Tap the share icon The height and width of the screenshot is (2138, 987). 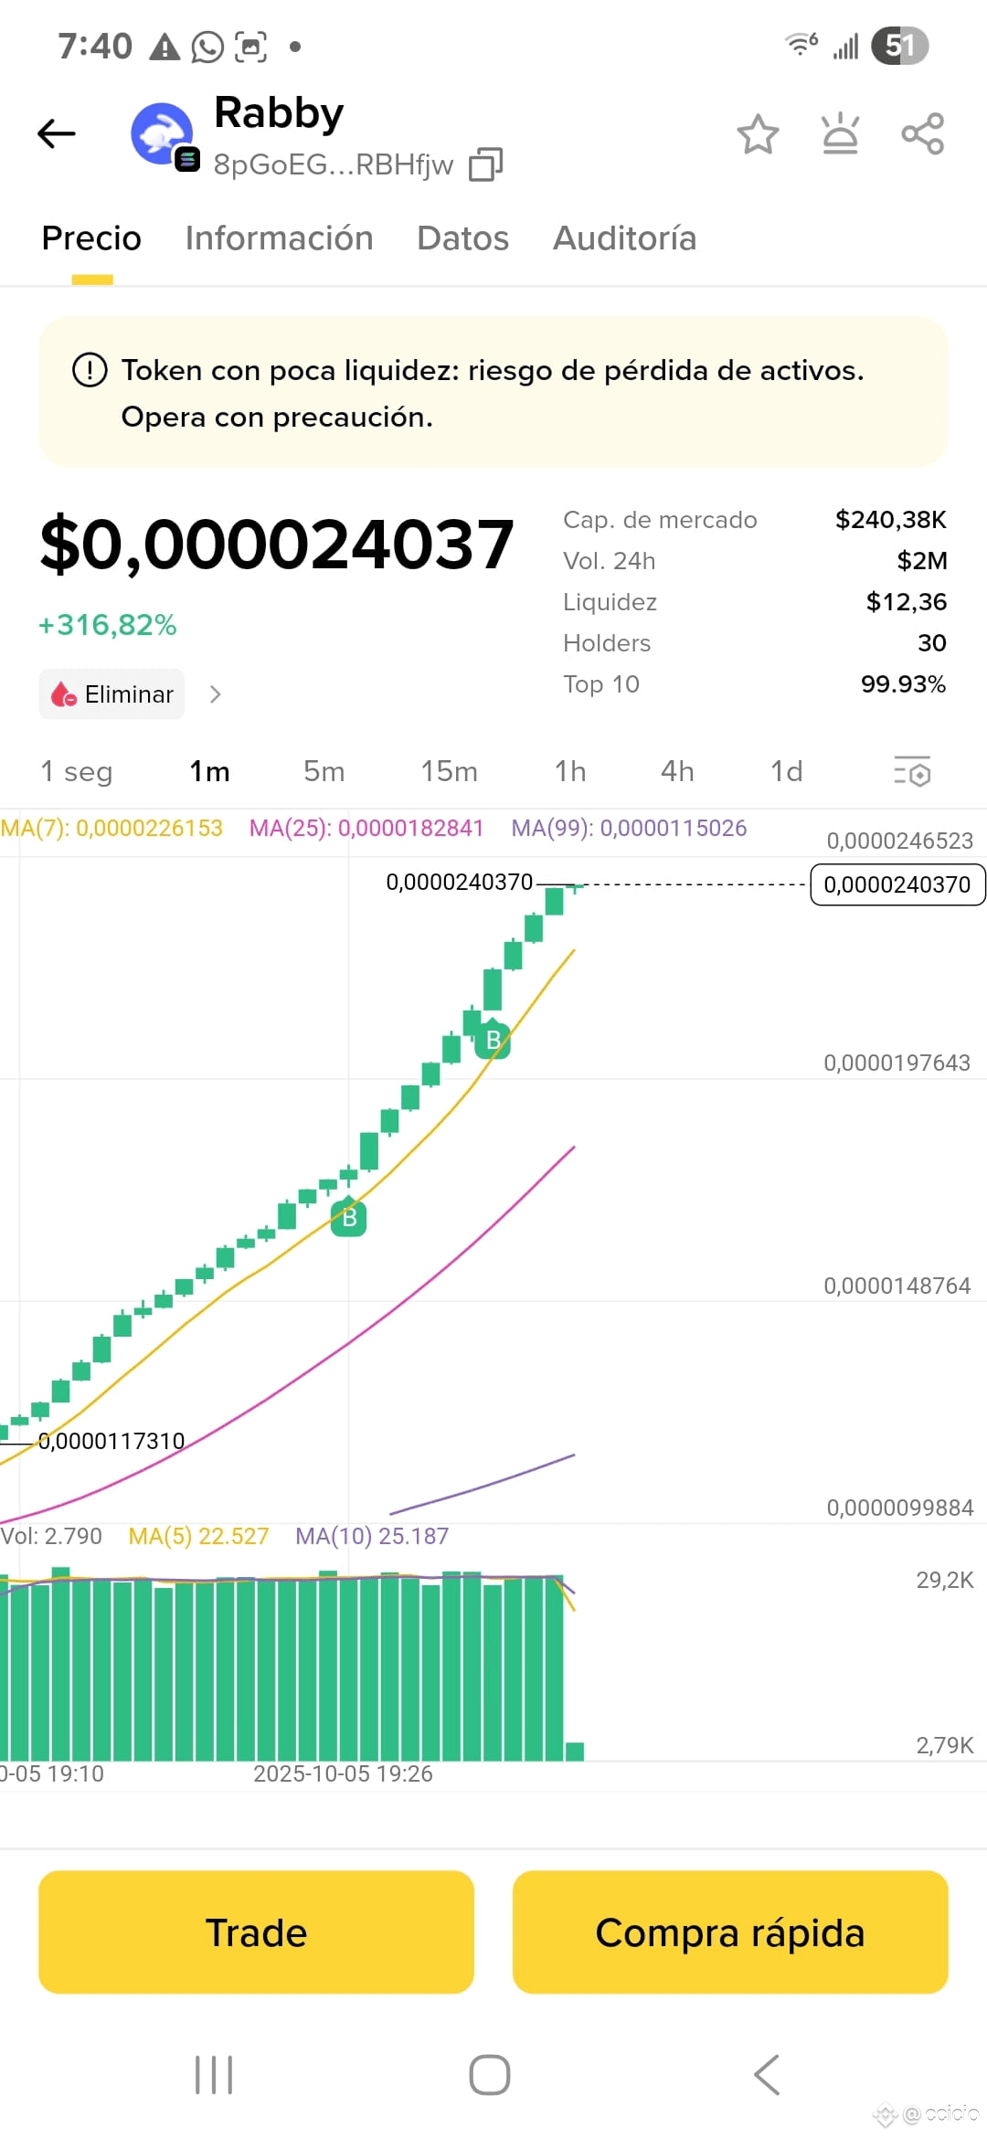pyautogui.click(x=922, y=134)
